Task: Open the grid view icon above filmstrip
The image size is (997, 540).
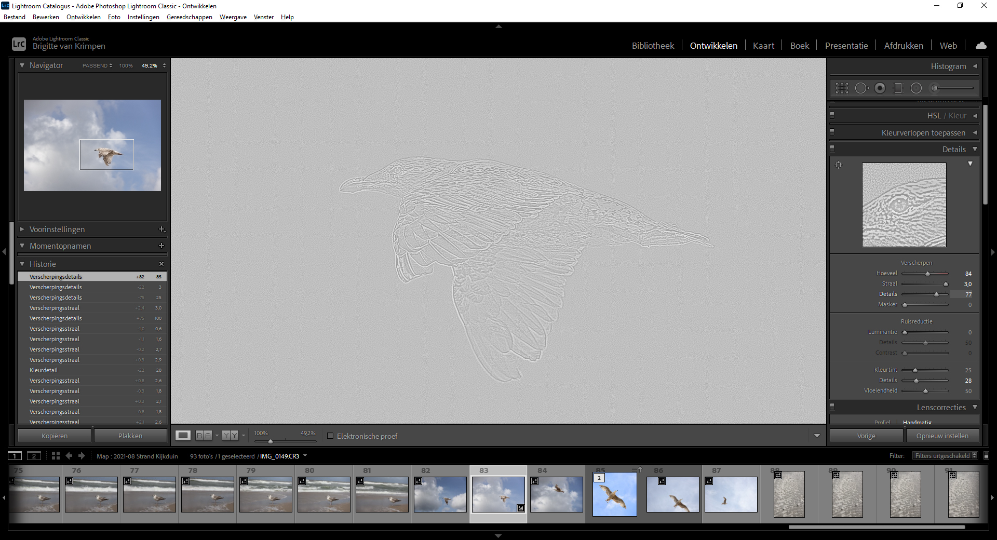Action: [x=56, y=456]
